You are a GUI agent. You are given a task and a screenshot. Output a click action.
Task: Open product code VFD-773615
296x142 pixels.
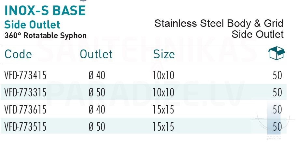(26, 110)
